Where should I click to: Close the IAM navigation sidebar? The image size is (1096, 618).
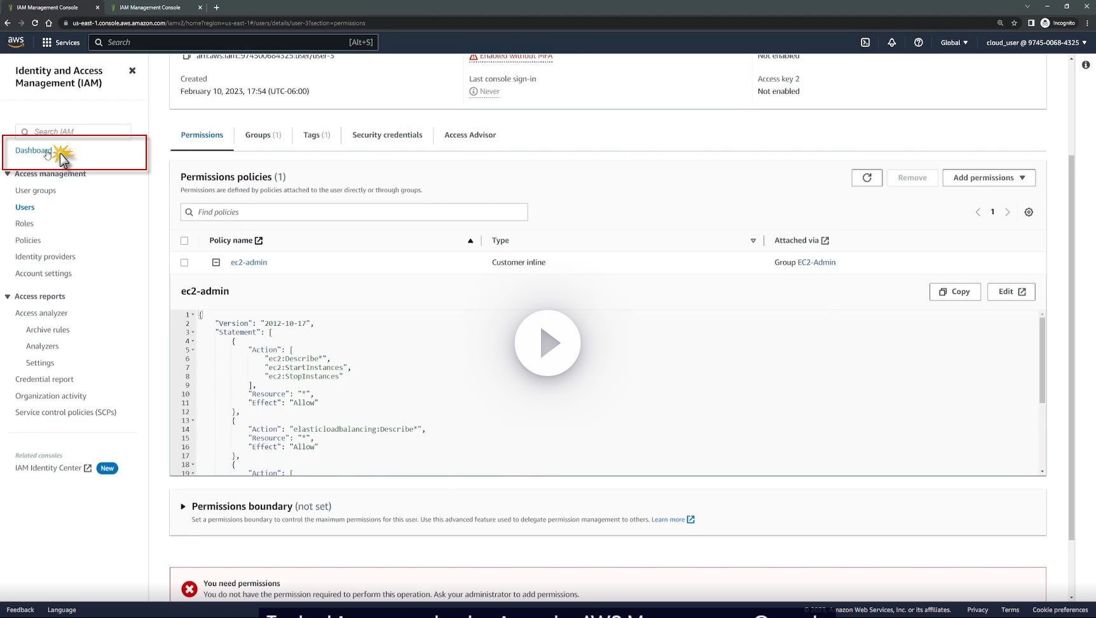tap(132, 71)
